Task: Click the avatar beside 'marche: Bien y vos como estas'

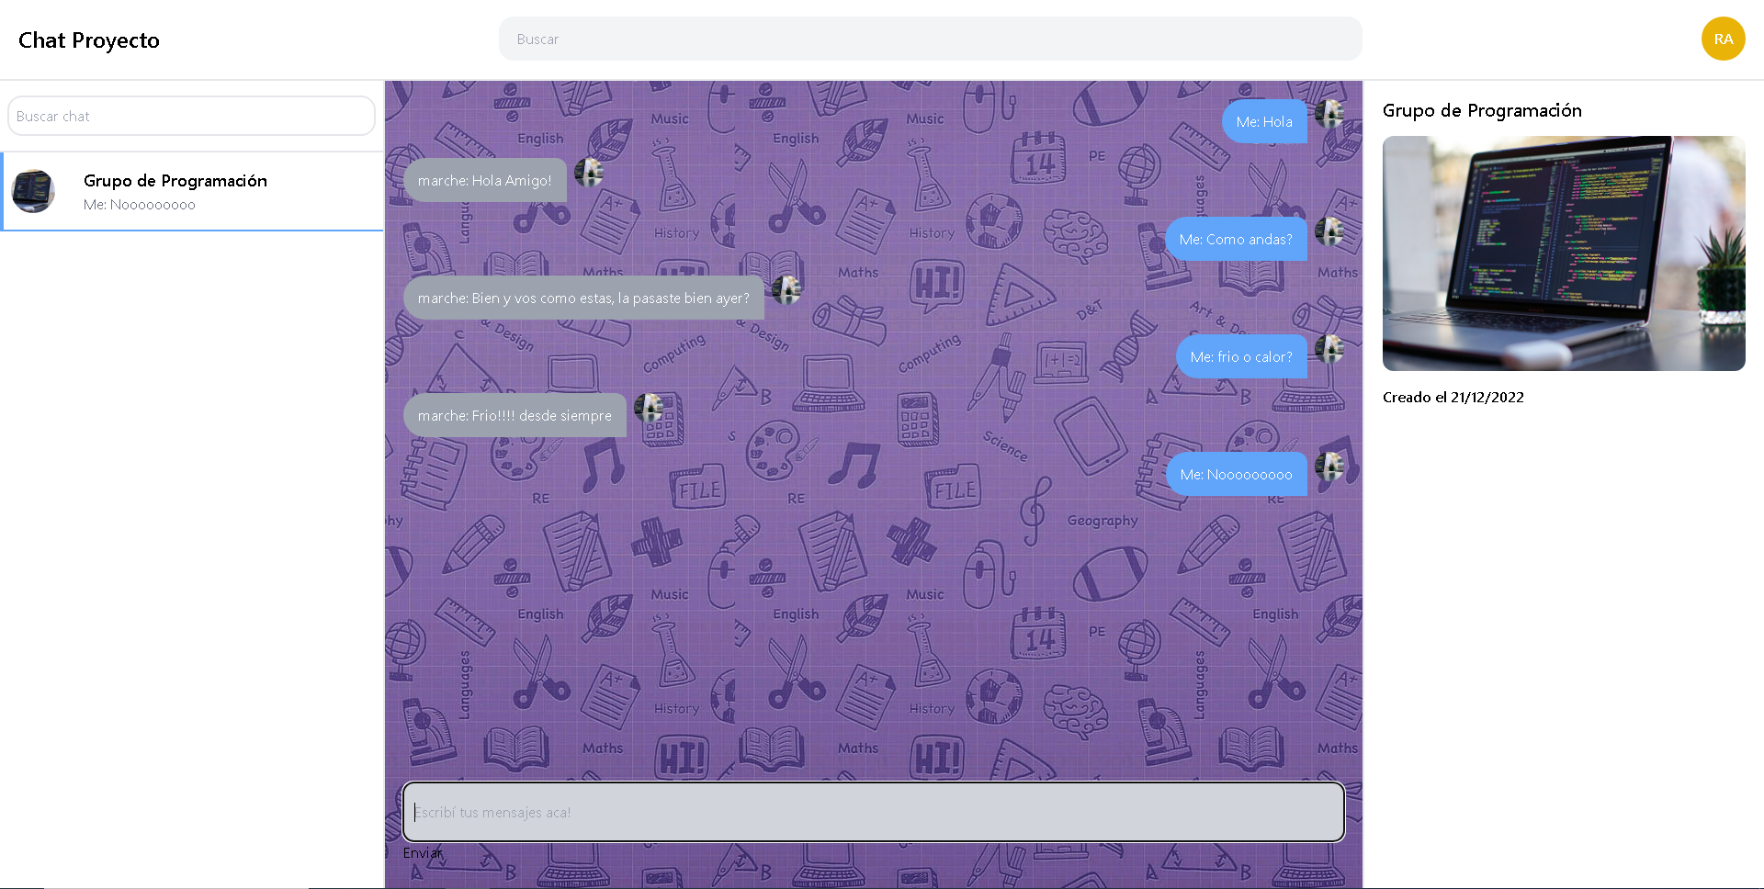Action: coord(787,291)
